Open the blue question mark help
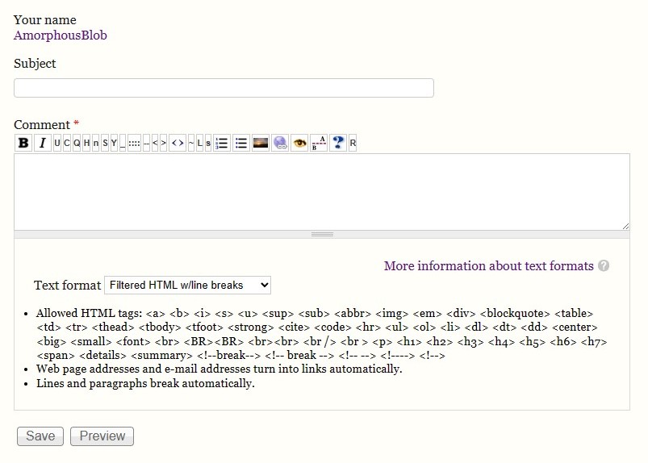Image resolution: width=648 pixels, height=463 pixels. 338,143
